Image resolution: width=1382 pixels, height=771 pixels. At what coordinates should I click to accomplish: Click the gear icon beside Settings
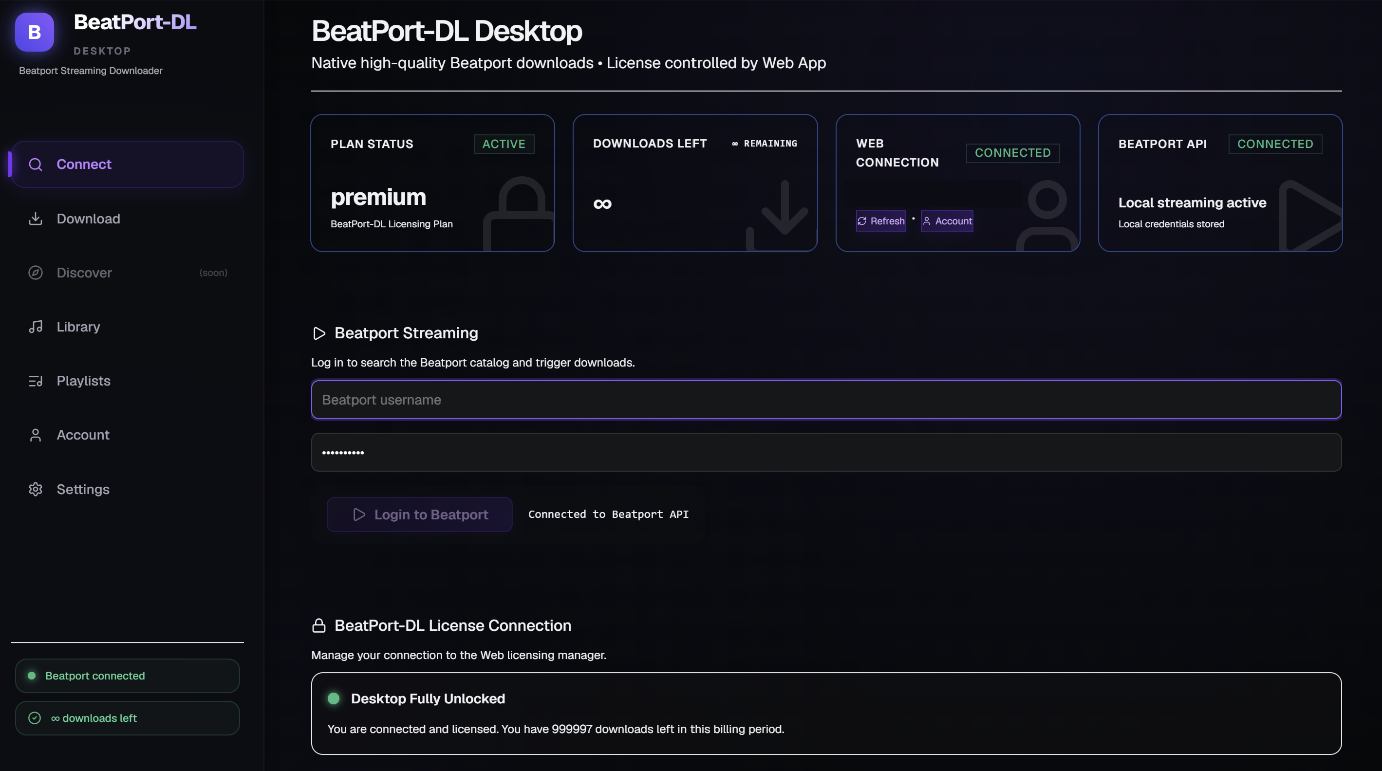point(36,489)
